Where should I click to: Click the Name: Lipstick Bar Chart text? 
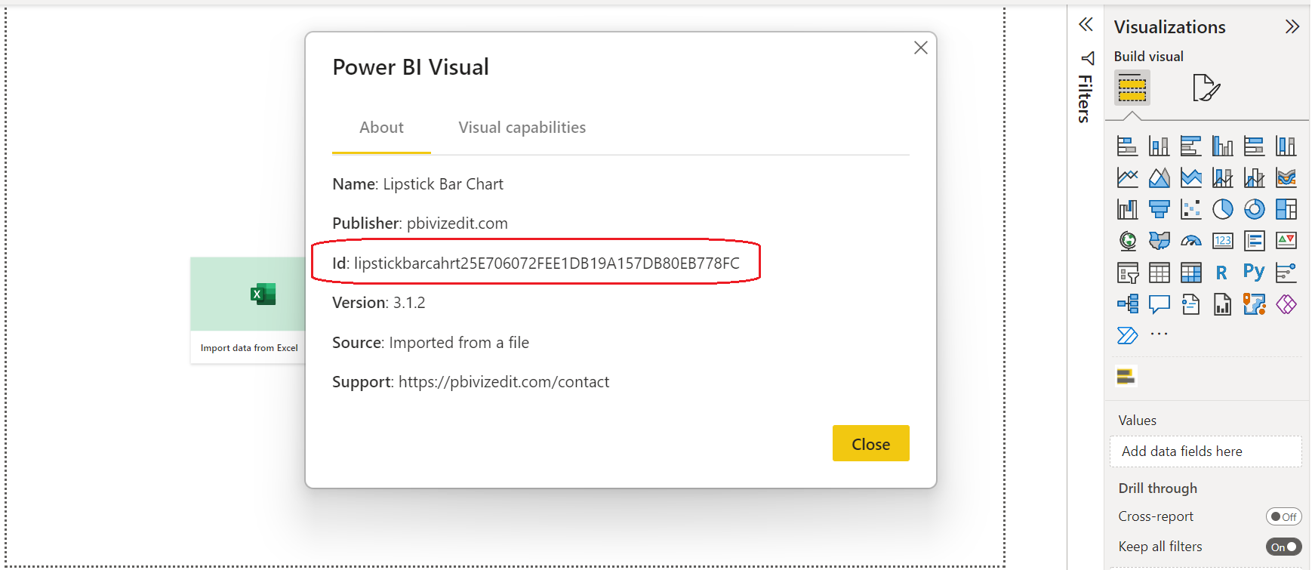point(417,184)
